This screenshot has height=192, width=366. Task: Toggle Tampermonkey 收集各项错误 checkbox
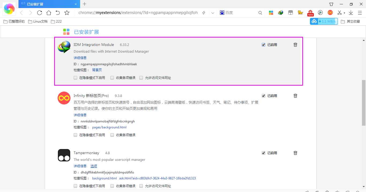(x=112, y=186)
